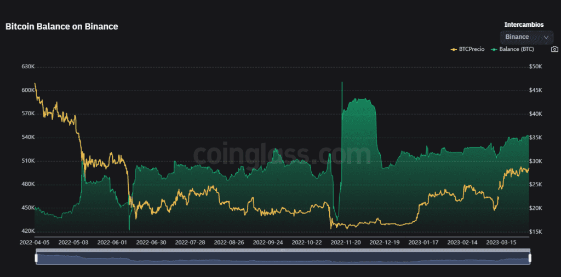This screenshot has height=277, width=561.
Task: Click the camera screenshot icon
Action: tap(554, 49)
